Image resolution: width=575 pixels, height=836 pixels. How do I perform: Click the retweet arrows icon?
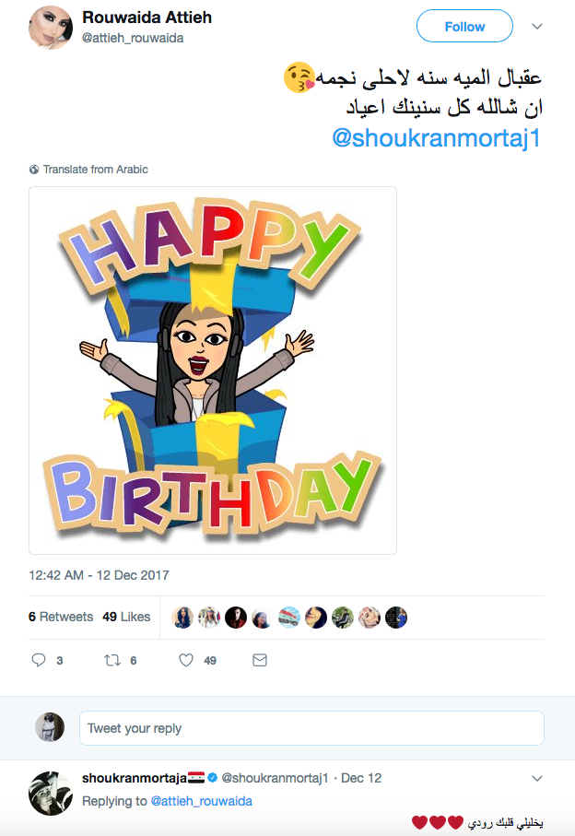click(x=114, y=660)
